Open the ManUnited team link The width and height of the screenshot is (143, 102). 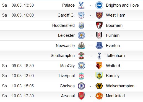point(115,96)
